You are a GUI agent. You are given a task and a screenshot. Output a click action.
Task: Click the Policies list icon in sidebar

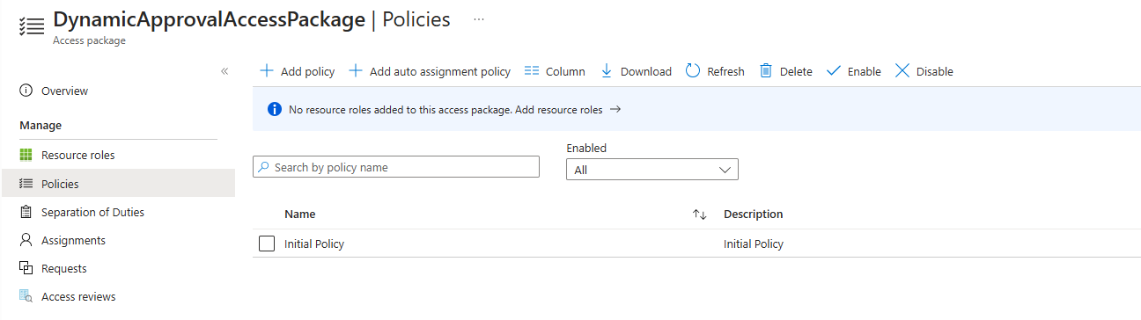(x=26, y=184)
